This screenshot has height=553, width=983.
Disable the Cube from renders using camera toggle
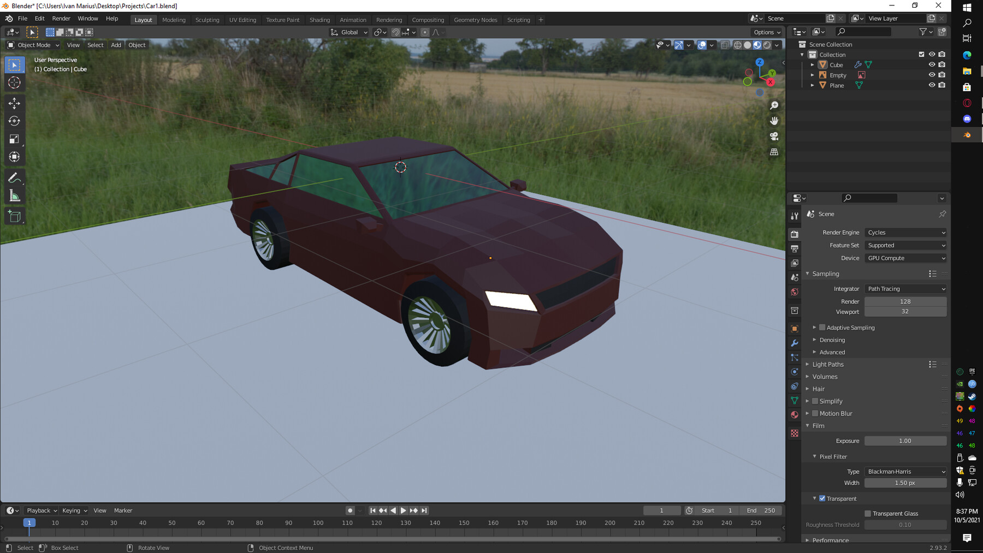pos(942,64)
